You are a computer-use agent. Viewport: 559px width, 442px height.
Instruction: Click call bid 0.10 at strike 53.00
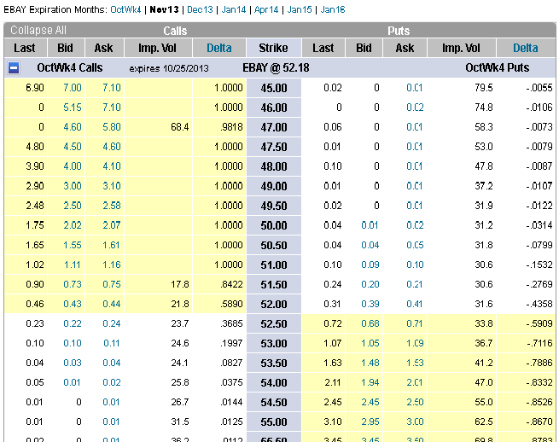click(x=73, y=343)
